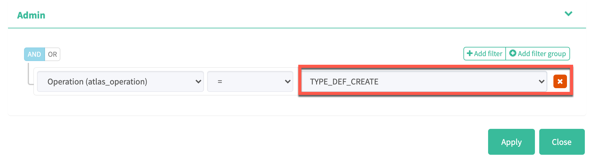591x164 pixels.
Task: Click the Add filter text label
Action: [488, 54]
